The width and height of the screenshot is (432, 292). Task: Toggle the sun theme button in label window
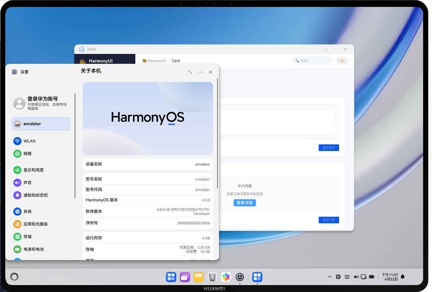(342, 61)
